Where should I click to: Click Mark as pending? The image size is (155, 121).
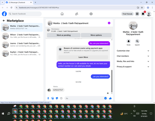pyautogui.click(x=64, y=35)
